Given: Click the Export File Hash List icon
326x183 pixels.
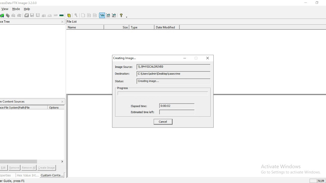Looking at the screenshot, I should (x=89, y=16).
